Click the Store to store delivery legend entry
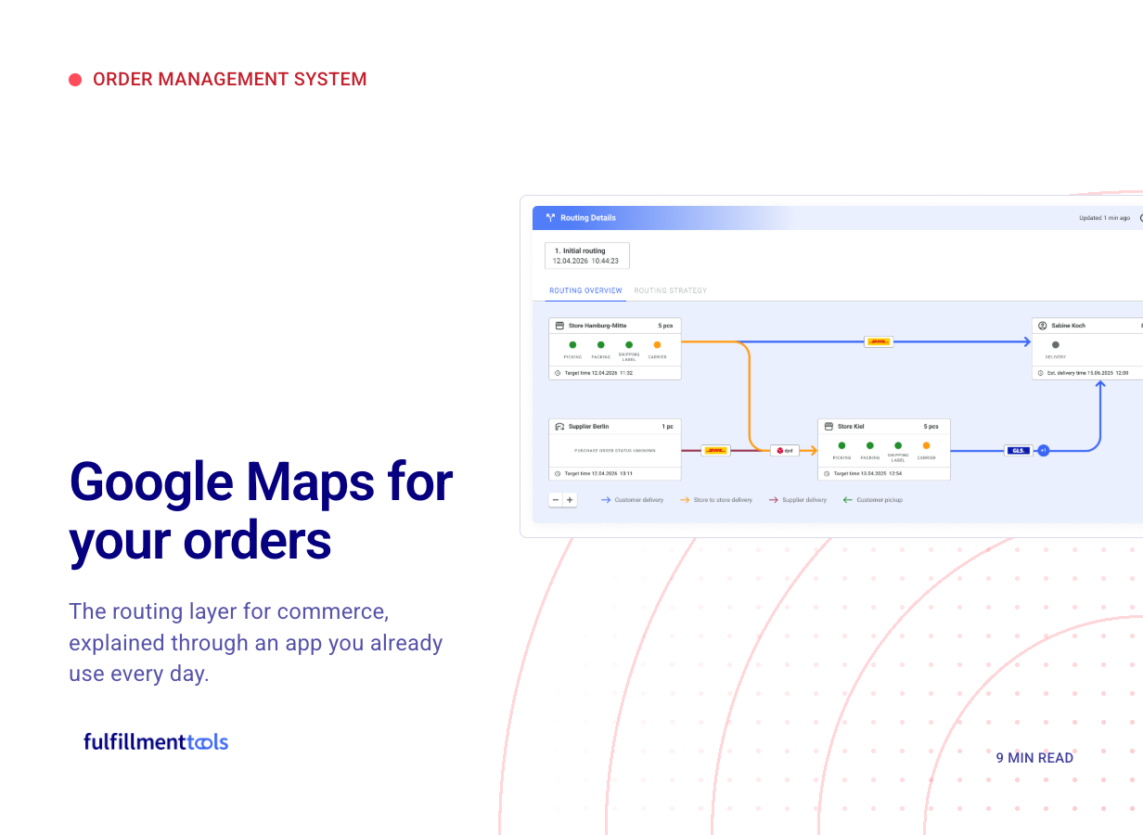The width and height of the screenshot is (1143, 835). click(716, 500)
